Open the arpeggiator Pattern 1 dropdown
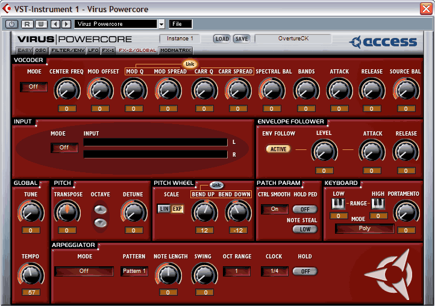 (x=134, y=271)
